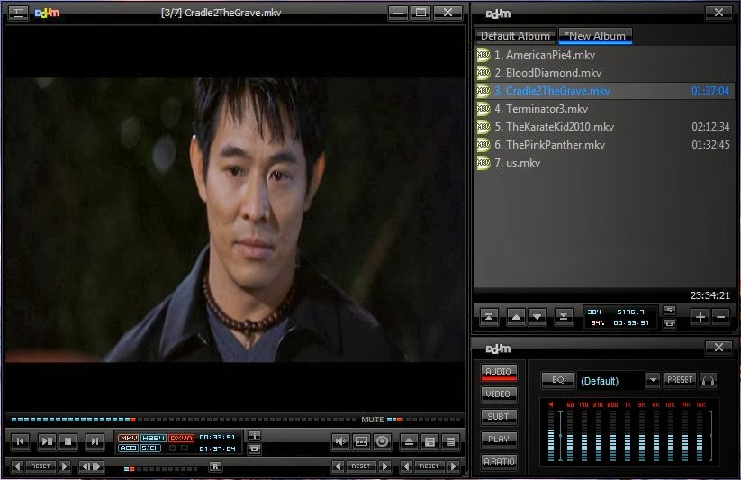Jump to the previous track in player
The height and width of the screenshot is (480, 741).
click(x=21, y=441)
